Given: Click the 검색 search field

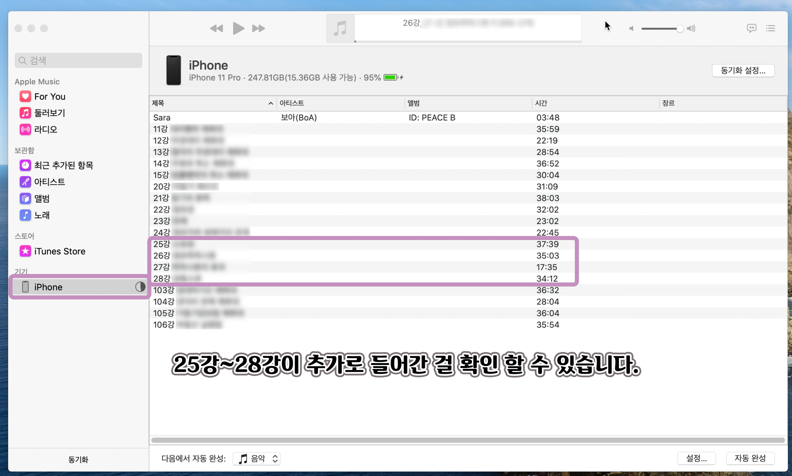Looking at the screenshot, I should tap(78, 60).
